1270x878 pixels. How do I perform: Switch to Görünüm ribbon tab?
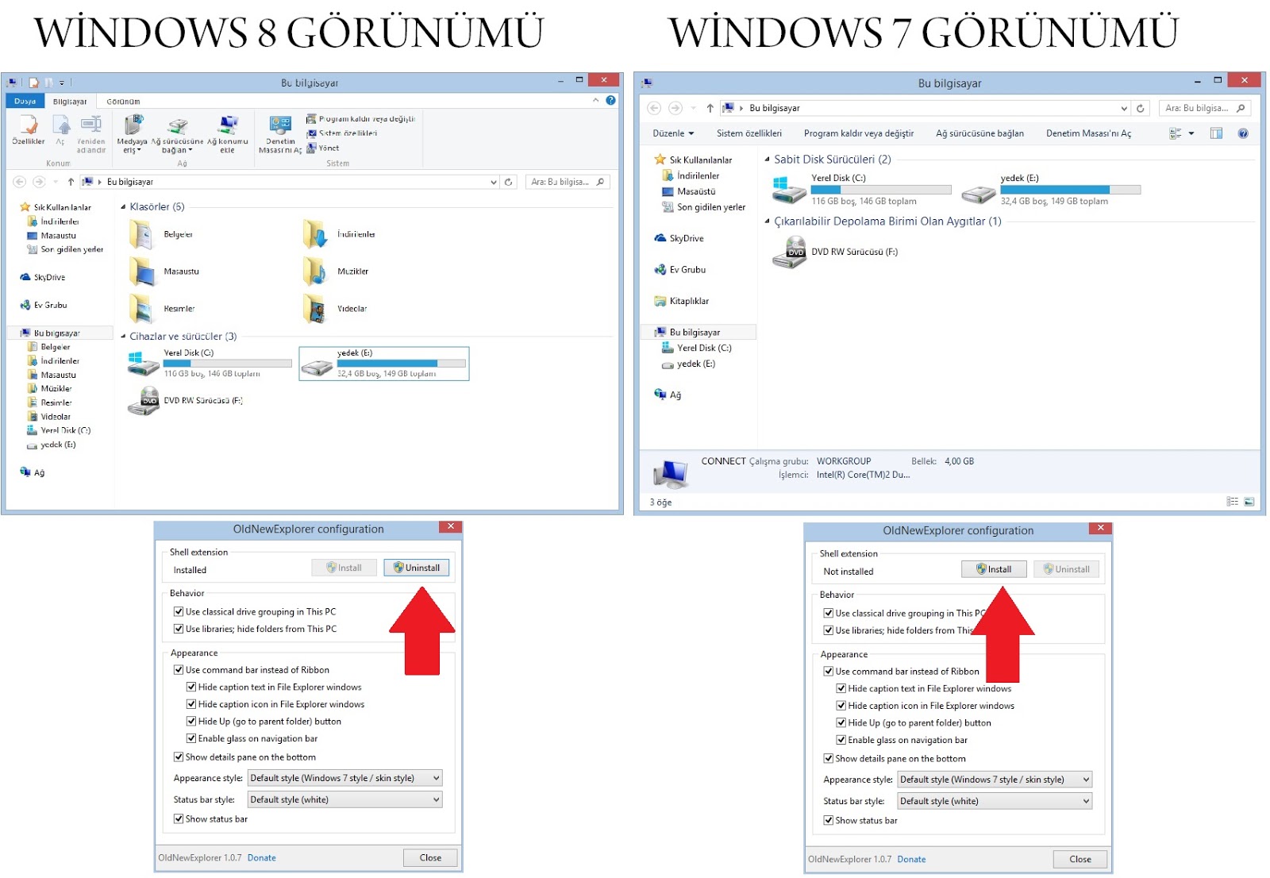tap(123, 102)
